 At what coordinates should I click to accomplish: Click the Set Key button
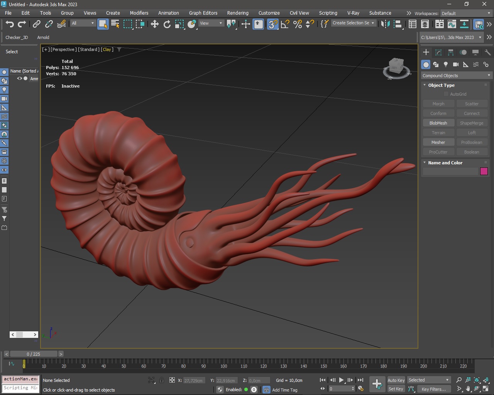[396, 389]
